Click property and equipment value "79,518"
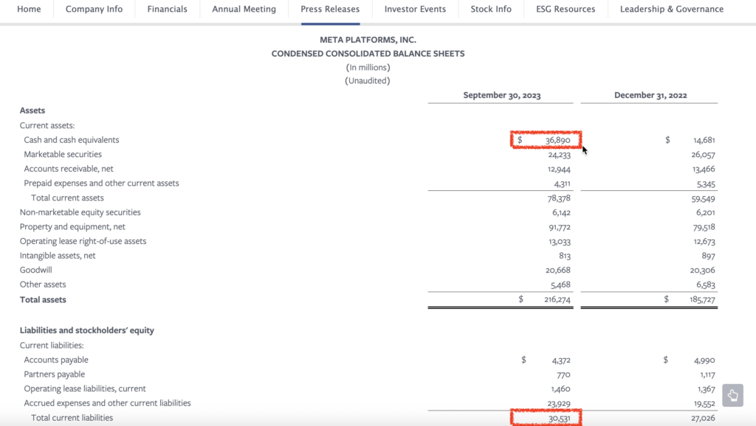This screenshot has height=426, width=756. [x=704, y=227]
